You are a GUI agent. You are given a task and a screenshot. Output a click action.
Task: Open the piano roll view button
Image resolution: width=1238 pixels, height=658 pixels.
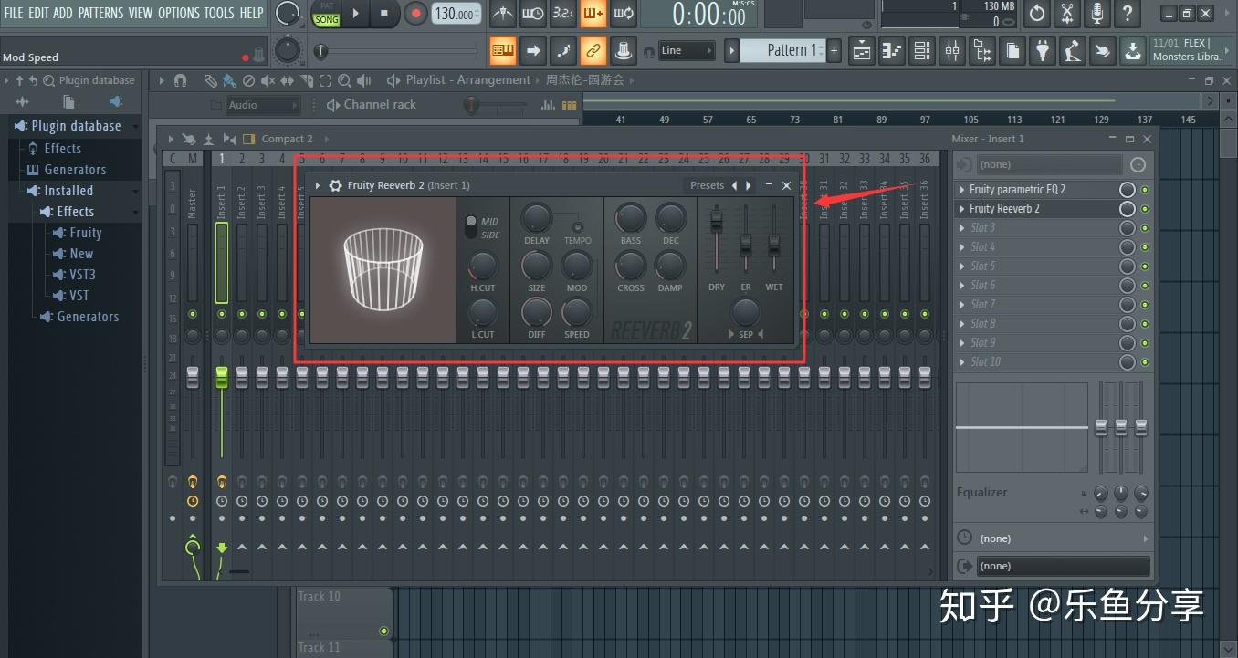point(893,51)
